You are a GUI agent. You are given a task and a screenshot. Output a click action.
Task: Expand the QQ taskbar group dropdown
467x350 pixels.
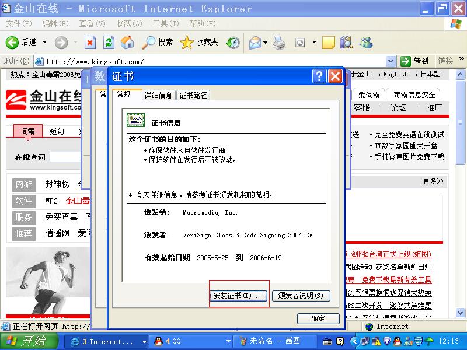click(x=228, y=342)
